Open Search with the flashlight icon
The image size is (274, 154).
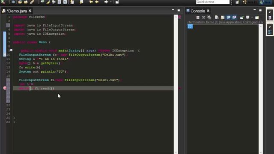pos(32,2)
